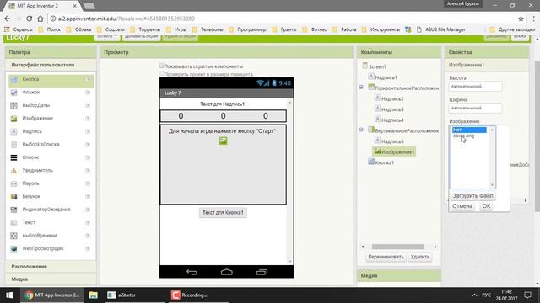Open the Облака bookmarks folder
540x303 pixels.
pos(78,29)
